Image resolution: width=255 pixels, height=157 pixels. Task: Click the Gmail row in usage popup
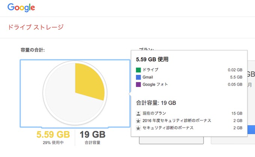click(x=189, y=77)
